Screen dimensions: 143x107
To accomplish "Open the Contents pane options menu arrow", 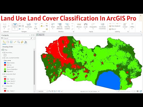I will (x=30, y=35).
